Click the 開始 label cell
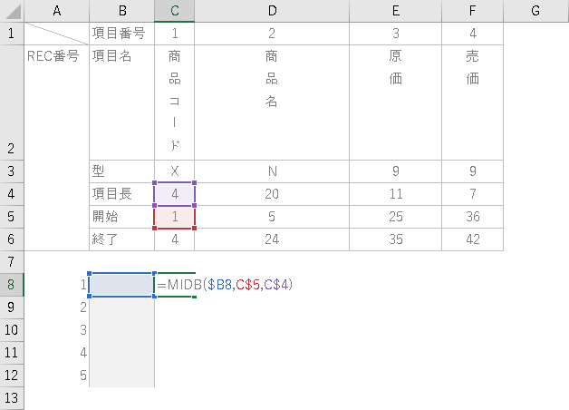This screenshot has height=410, width=569. (x=122, y=217)
